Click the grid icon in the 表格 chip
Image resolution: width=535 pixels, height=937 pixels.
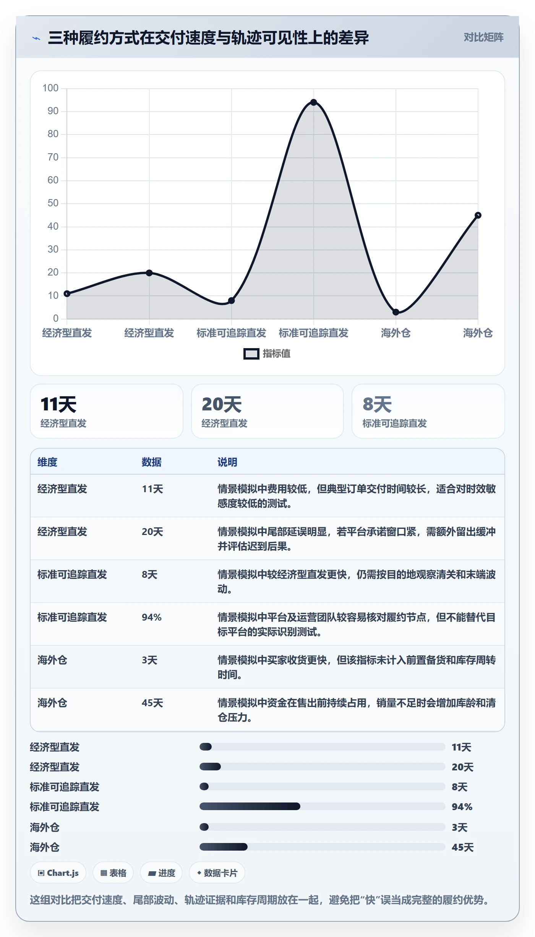[x=104, y=873]
